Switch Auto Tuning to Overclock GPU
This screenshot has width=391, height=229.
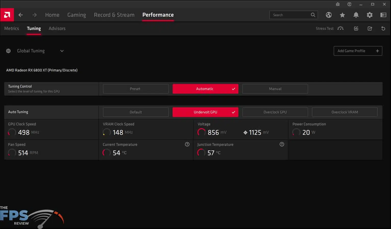pos(275,112)
